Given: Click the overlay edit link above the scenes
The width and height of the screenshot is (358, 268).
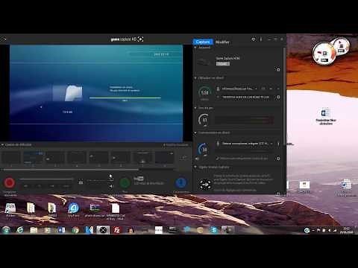Looking at the screenshot, I should click(x=176, y=145).
